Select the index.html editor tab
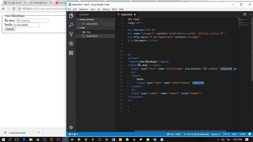This screenshot has width=253, height=142. [x=126, y=15]
